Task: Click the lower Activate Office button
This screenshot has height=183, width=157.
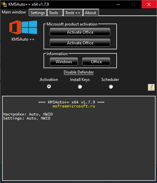Action: pos(80,43)
